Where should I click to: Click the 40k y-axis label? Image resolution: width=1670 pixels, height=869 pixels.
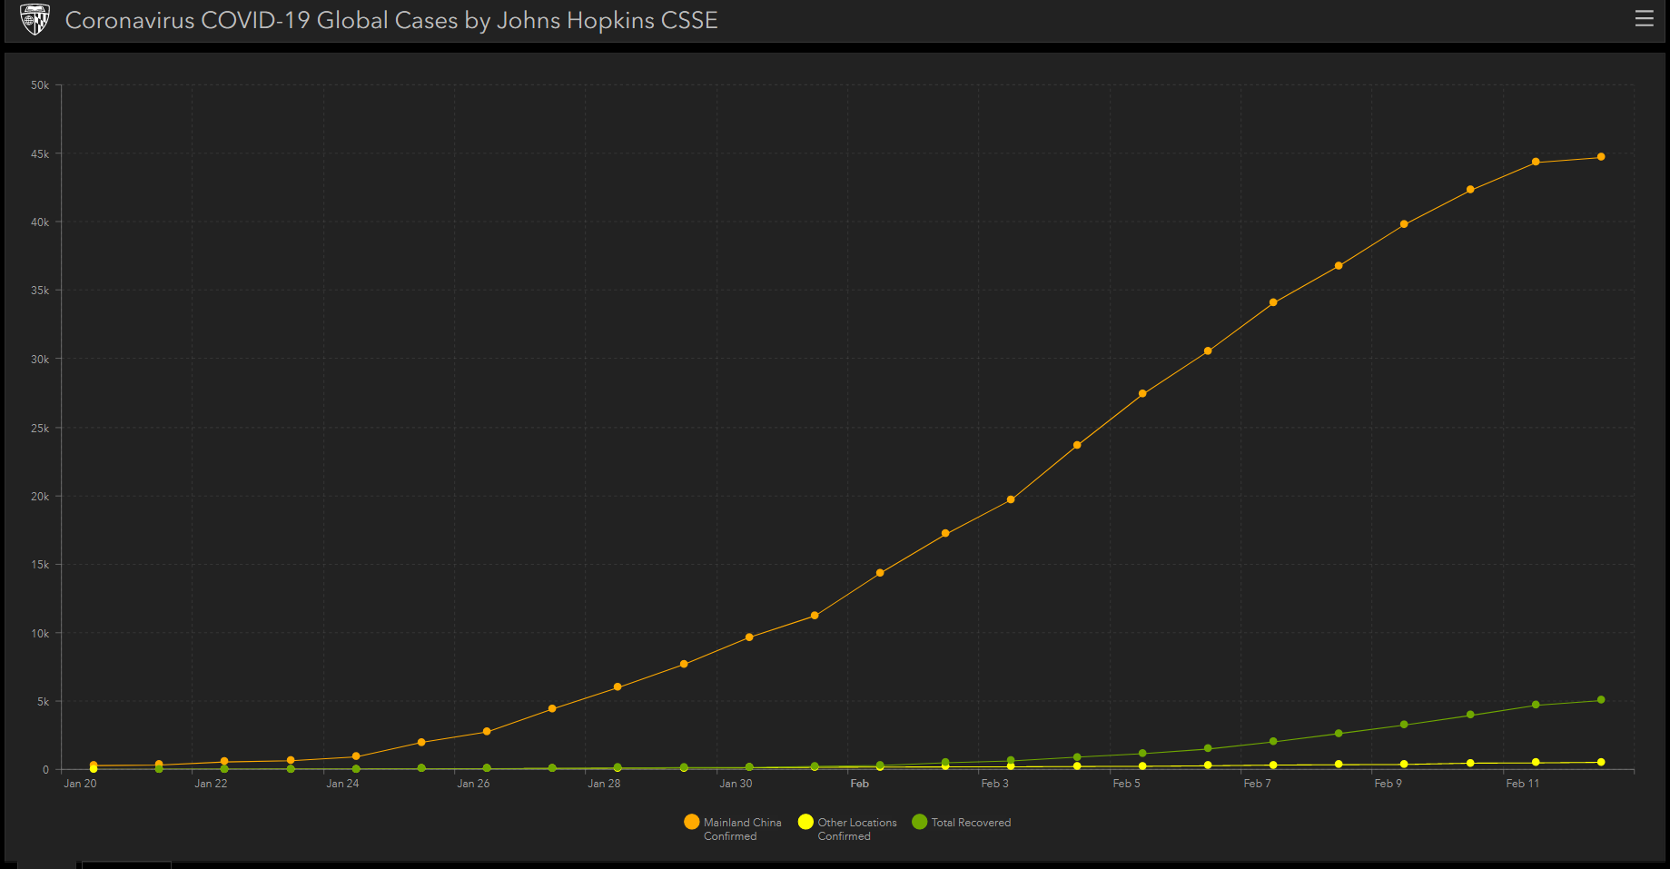coord(40,222)
